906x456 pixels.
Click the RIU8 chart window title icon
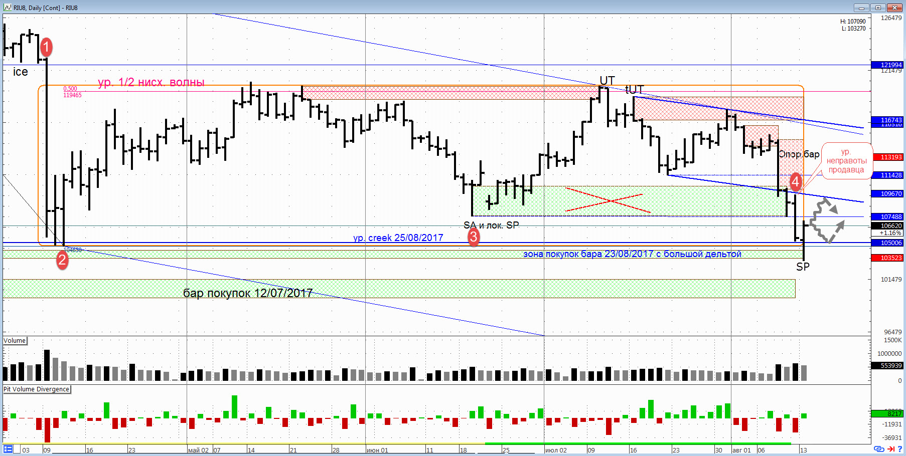[x=8, y=8]
